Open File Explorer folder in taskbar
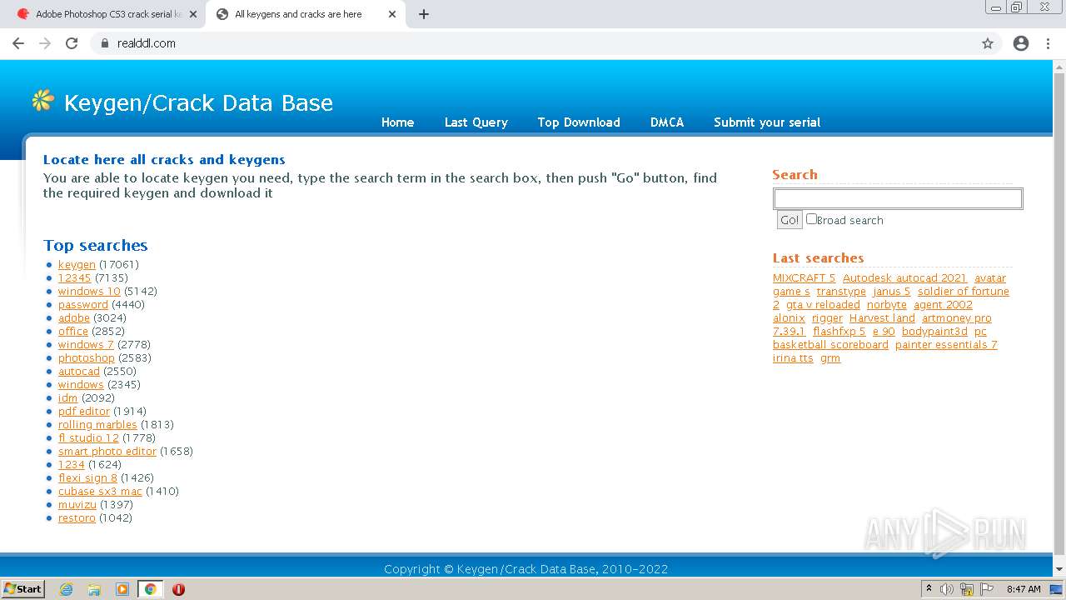Image resolution: width=1066 pixels, height=600 pixels. click(x=94, y=589)
